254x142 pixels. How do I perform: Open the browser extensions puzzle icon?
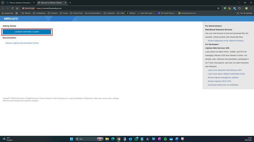point(239,8)
